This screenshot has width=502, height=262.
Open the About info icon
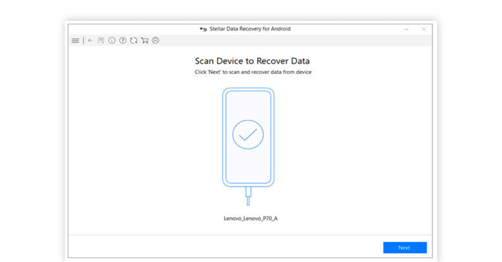coord(112,41)
